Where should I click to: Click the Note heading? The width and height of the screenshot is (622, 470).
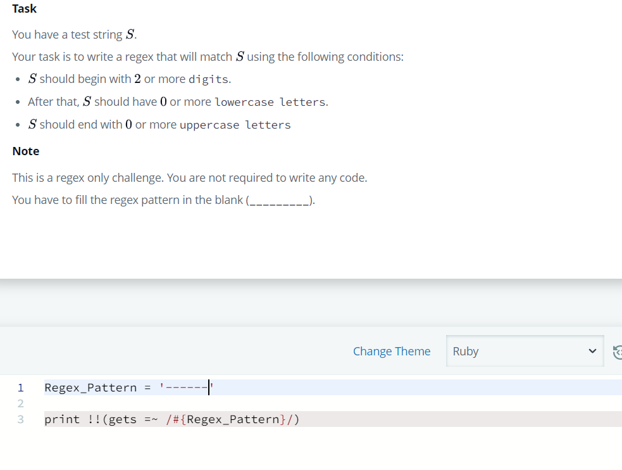[25, 151]
